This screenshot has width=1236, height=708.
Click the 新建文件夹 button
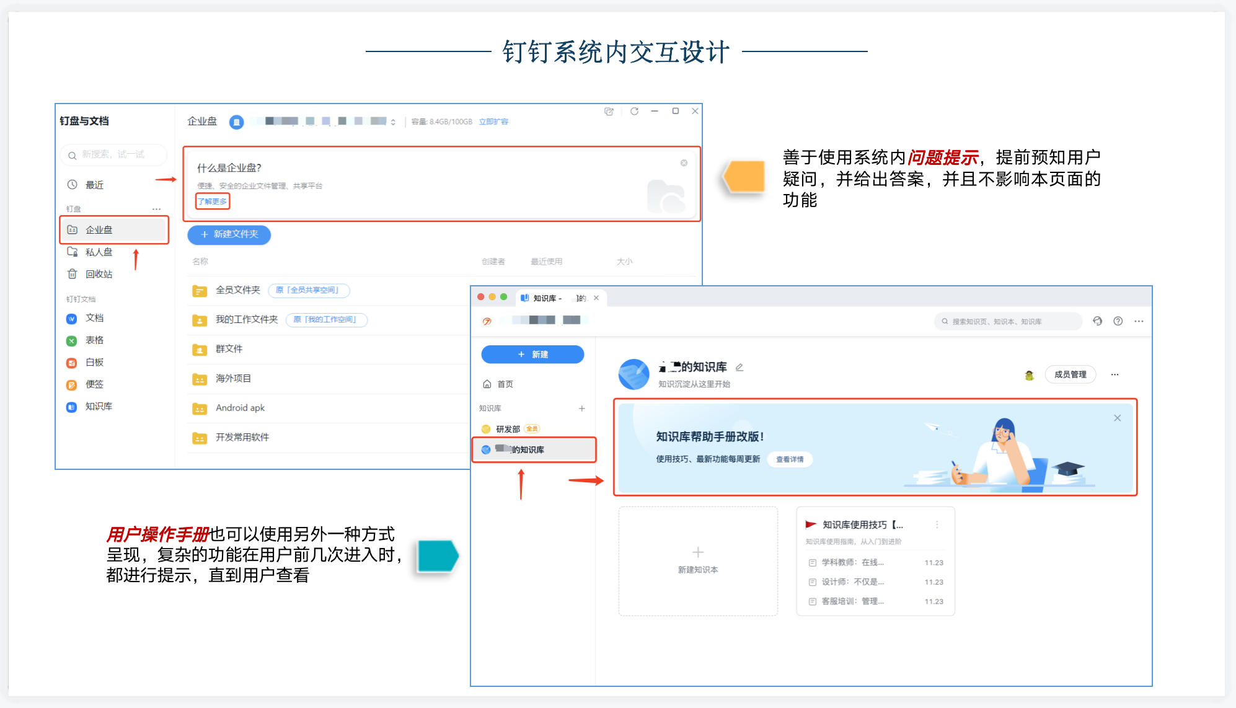pyautogui.click(x=229, y=234)
